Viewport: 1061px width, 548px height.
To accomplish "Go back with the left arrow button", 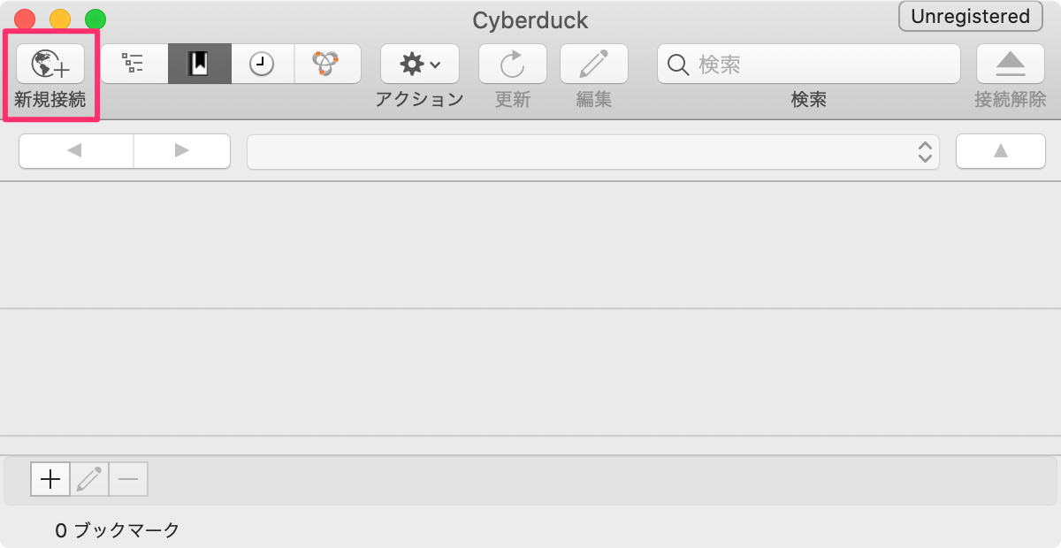I will click(76, 151).
